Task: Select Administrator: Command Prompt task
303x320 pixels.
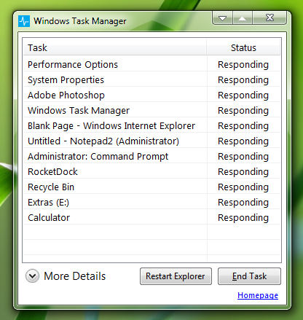Action: click(151, 157)
